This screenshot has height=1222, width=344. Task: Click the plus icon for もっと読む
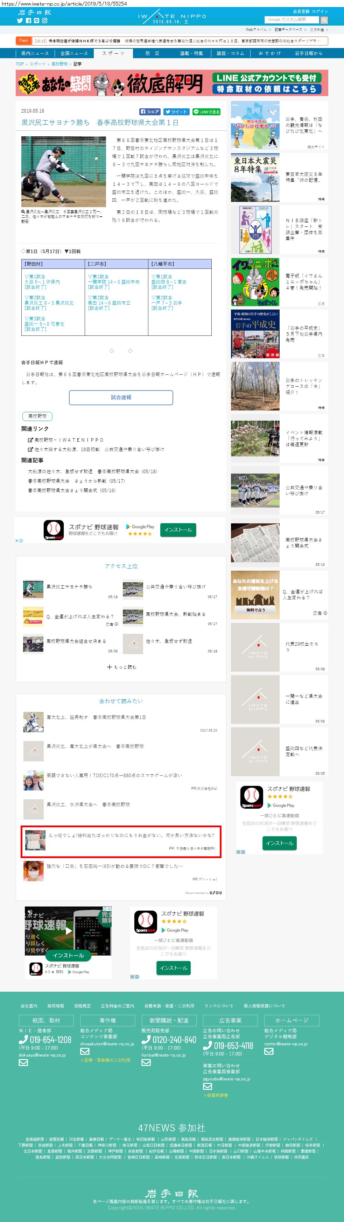pos(110,667)
